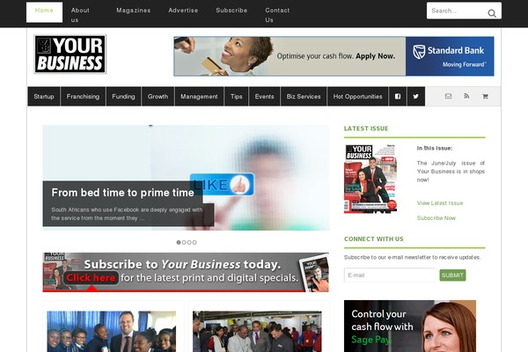Open the Events category
This screenshot has height=352, width=528.
(x=264, y=96)
